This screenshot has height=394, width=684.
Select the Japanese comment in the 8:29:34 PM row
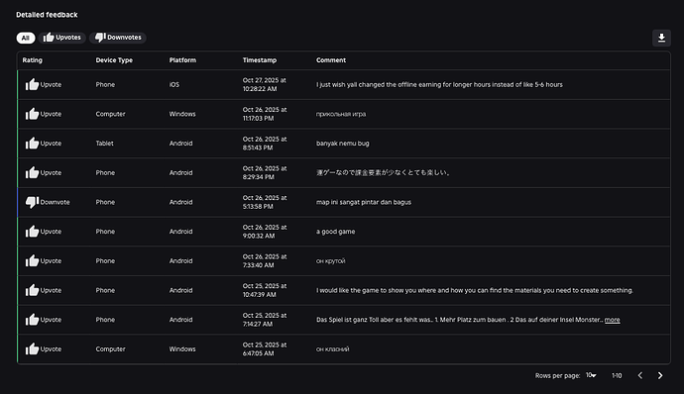pyautogui.click(x=383, y=172)
